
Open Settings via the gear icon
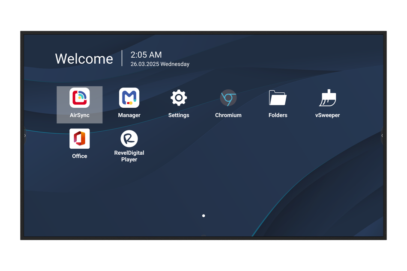(179, 98)
